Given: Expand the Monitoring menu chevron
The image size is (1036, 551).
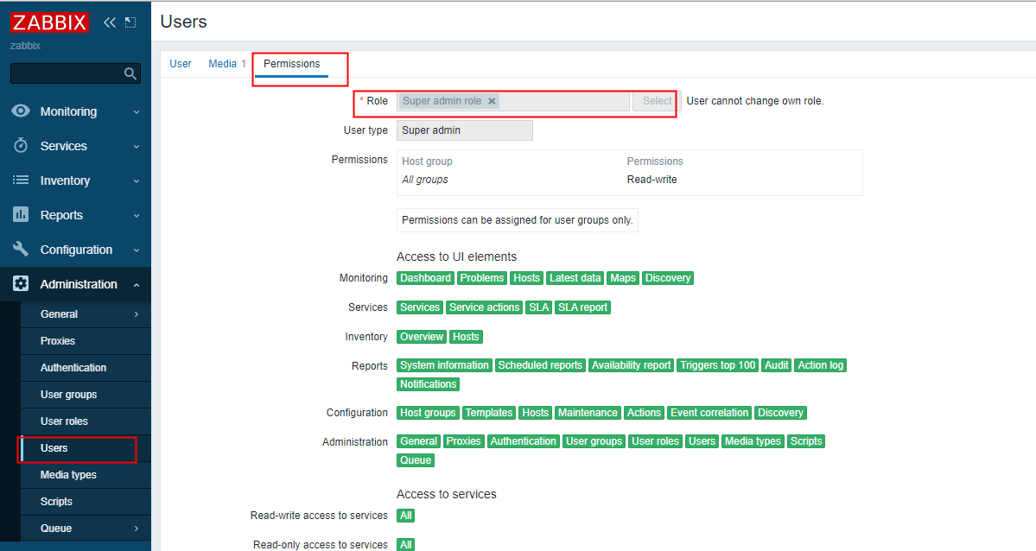Looking at the screenshot, I should (137, 112).
